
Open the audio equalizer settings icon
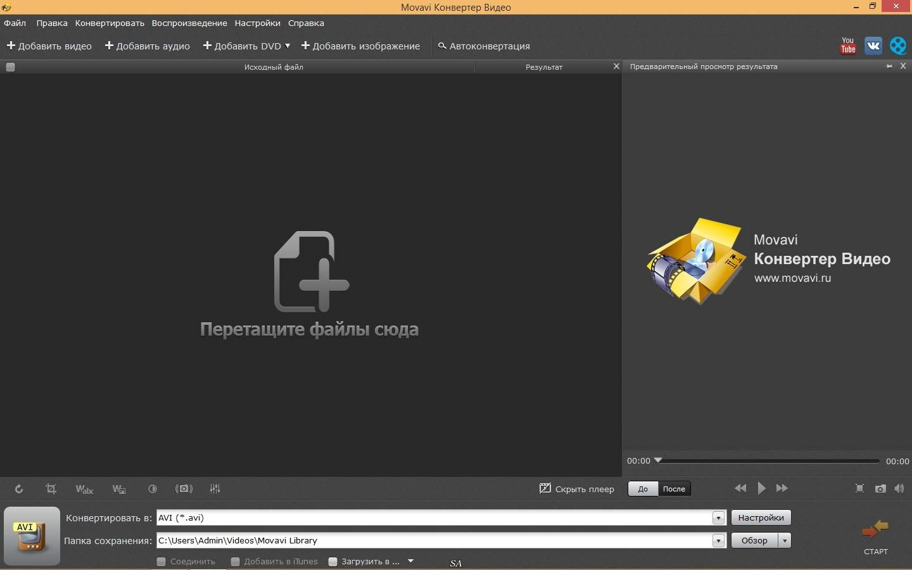(x=215, y=489)
